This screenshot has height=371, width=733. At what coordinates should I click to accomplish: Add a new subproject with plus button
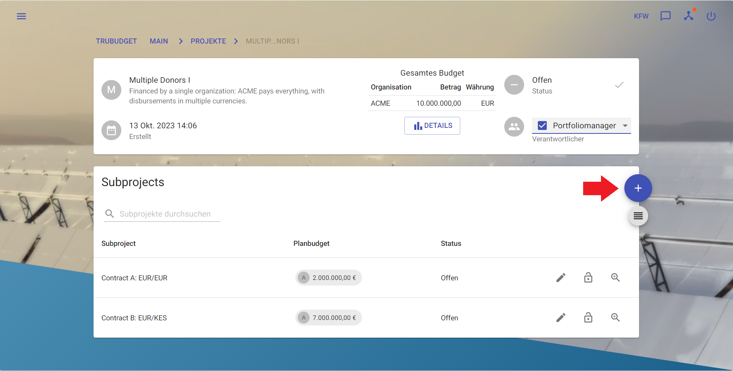[x=638, y=188]
